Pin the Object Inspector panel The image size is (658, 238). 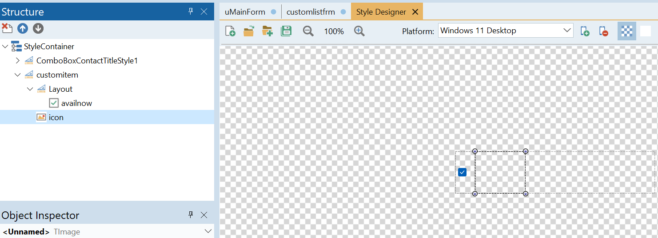[191, 215]
